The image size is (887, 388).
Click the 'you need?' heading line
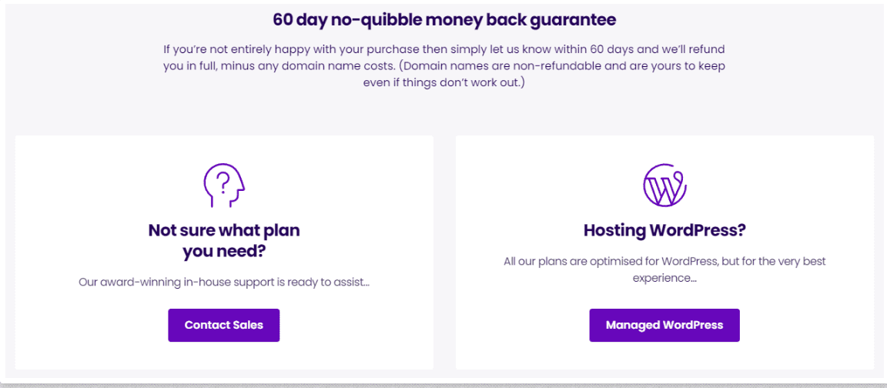point(224,251)
